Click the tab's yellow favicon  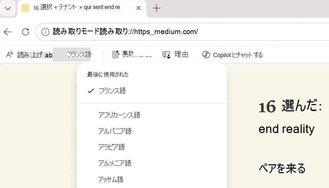25,8
